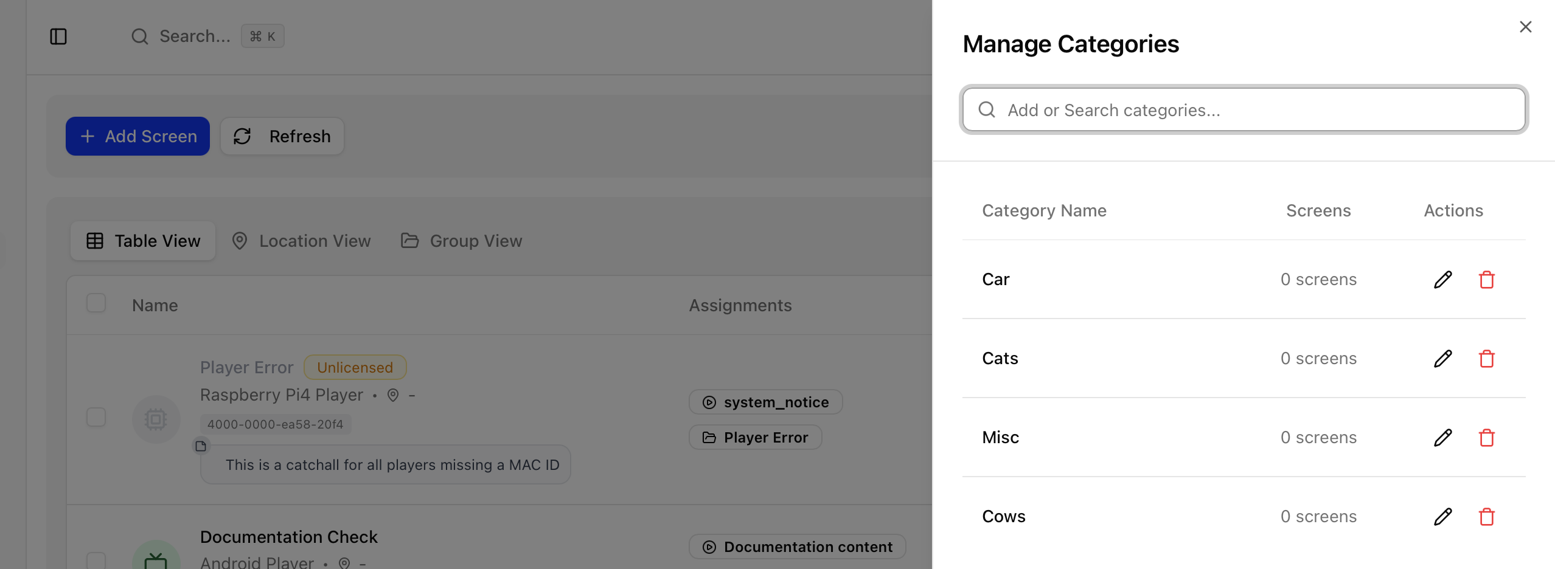Edit the Cats category name
Image resolution: width=1555 pixels, height=569 pixels.
(1442, 359)
